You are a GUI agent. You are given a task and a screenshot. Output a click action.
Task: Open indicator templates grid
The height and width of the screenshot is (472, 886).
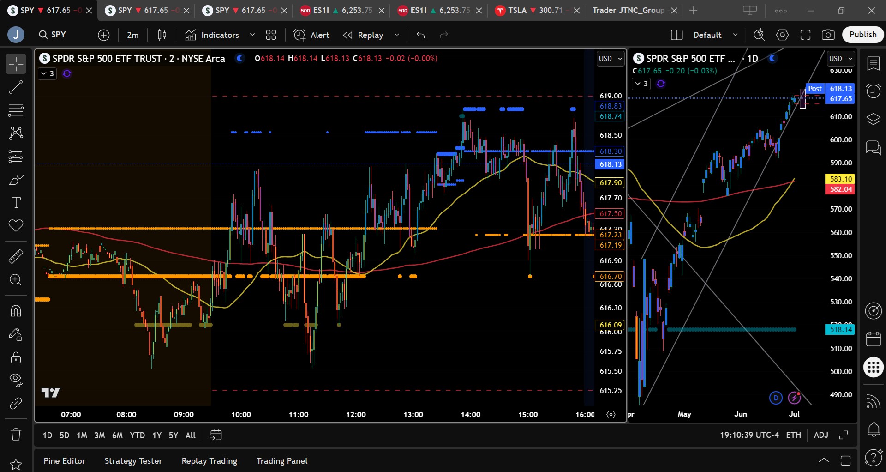271,35
